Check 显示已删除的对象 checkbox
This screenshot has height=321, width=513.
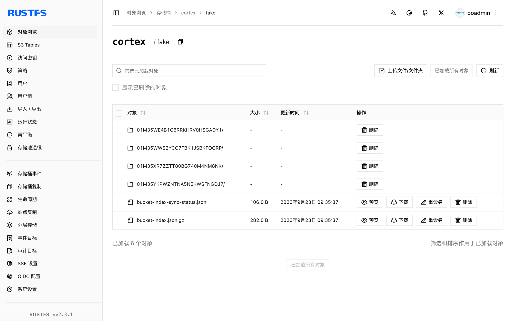(x=115, y=88)
